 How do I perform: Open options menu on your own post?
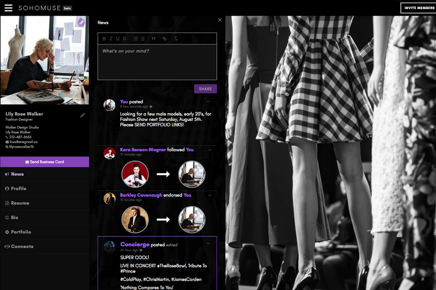209,102
